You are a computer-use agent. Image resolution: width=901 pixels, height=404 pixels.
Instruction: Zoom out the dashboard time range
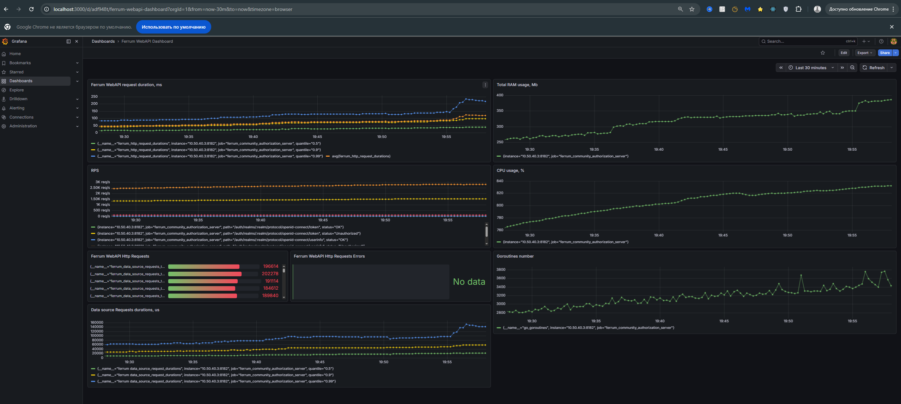(x=852, y=67)
